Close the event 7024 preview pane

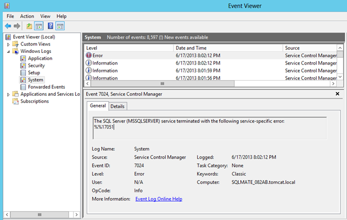click(x=337, y=94)
